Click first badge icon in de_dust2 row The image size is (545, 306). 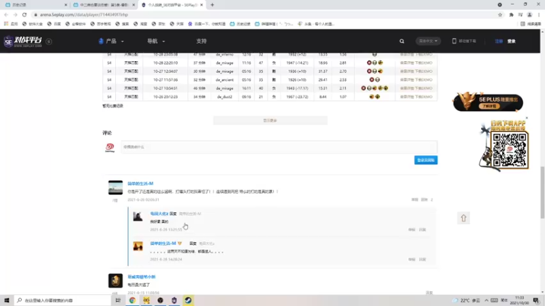click(371, 97)
